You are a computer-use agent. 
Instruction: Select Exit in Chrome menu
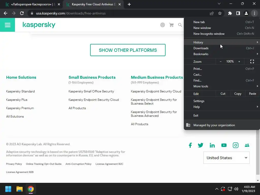(x=222, y=116)
